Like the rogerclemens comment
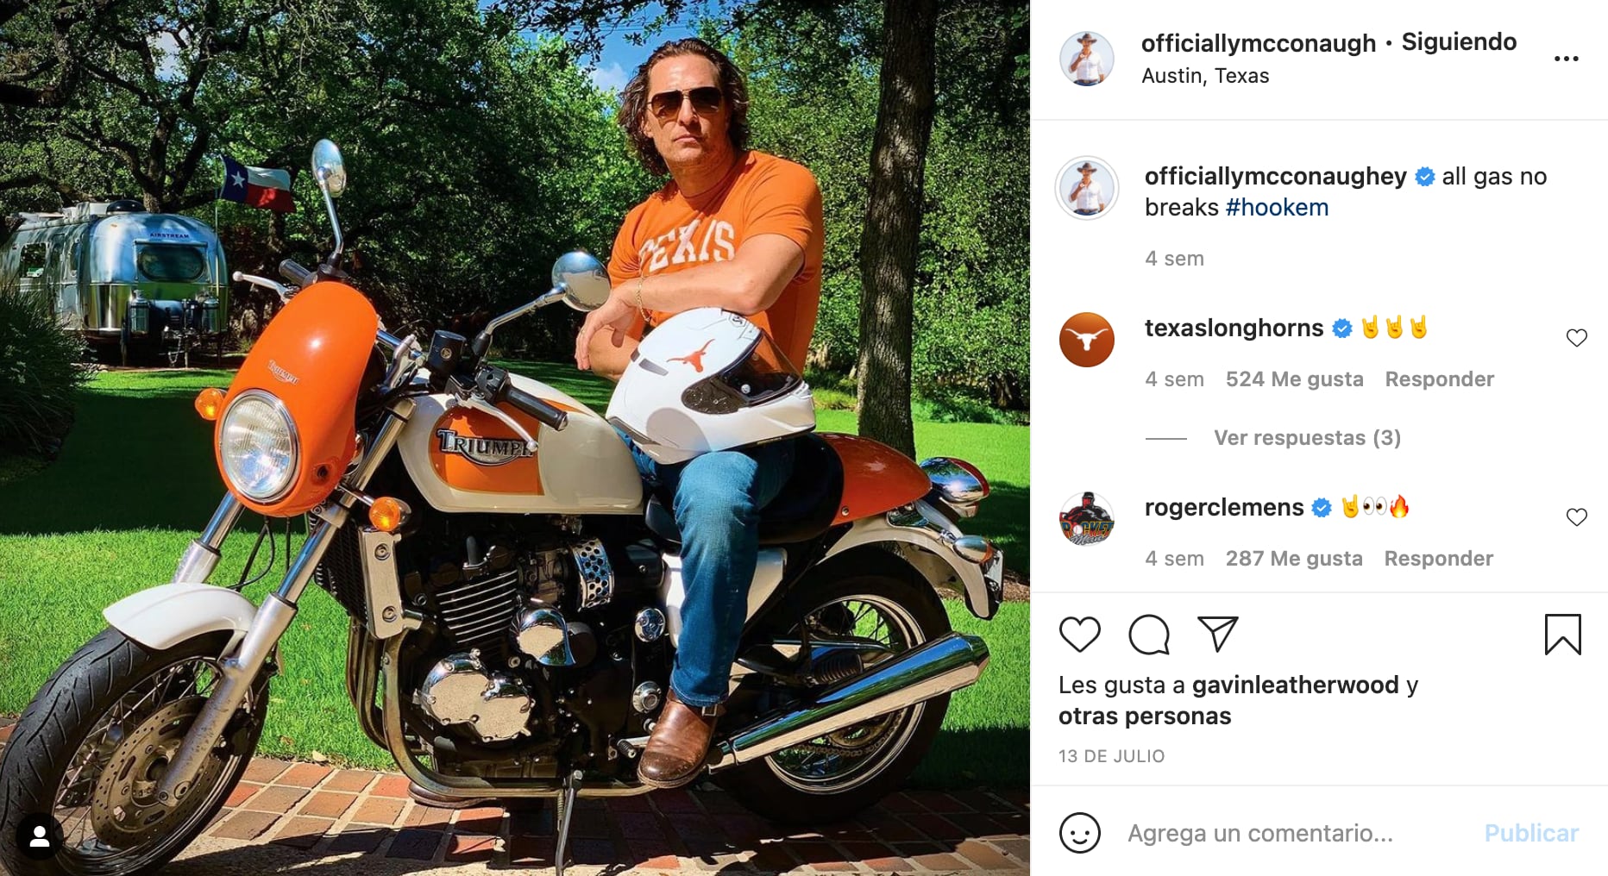This screenshot has width=1608, height=876. [x=1576, y=517]
